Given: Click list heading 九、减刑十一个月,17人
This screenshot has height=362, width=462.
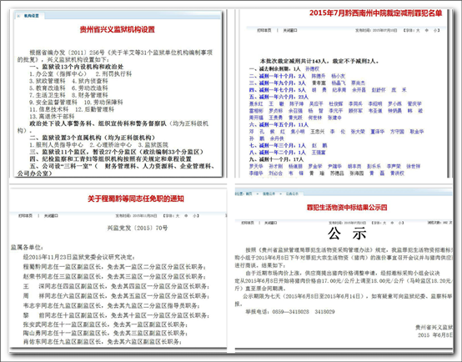Looking at the screenshot, I should coord(276,159).
